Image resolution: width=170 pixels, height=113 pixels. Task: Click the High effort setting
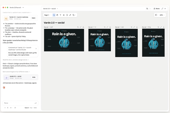pyautogui.click(x=31, y=108)
